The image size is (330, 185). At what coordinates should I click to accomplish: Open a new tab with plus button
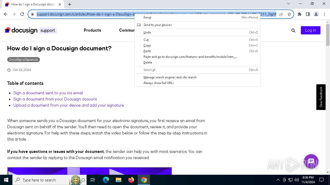70,4
